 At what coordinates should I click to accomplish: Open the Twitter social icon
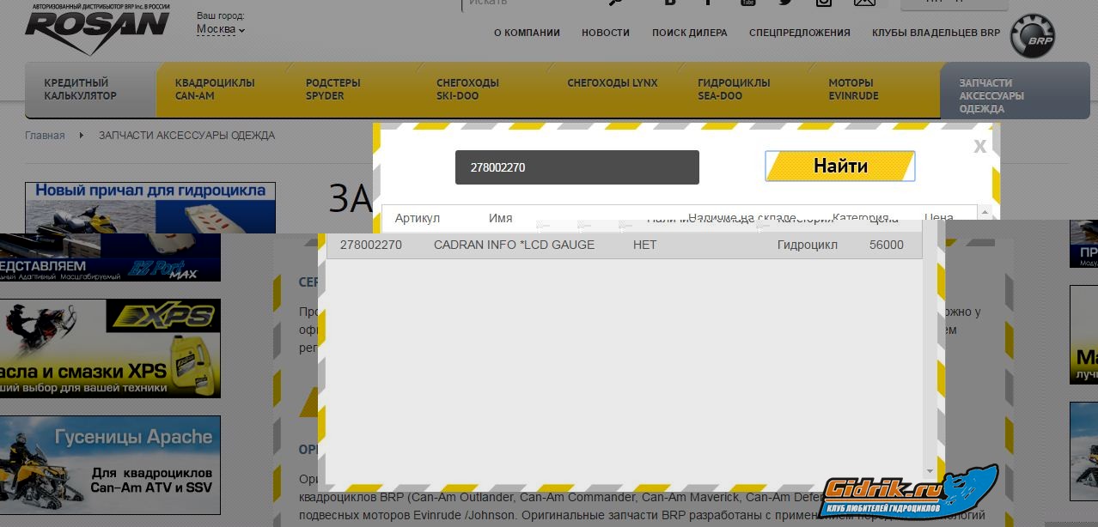click(x=785, y=3)
